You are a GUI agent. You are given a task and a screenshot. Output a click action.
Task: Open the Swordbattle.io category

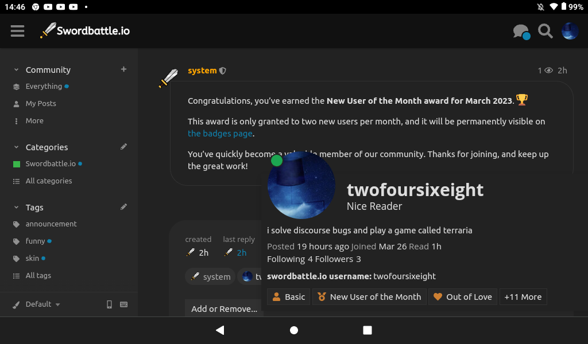pyautogui.click(x=51, y=163)
